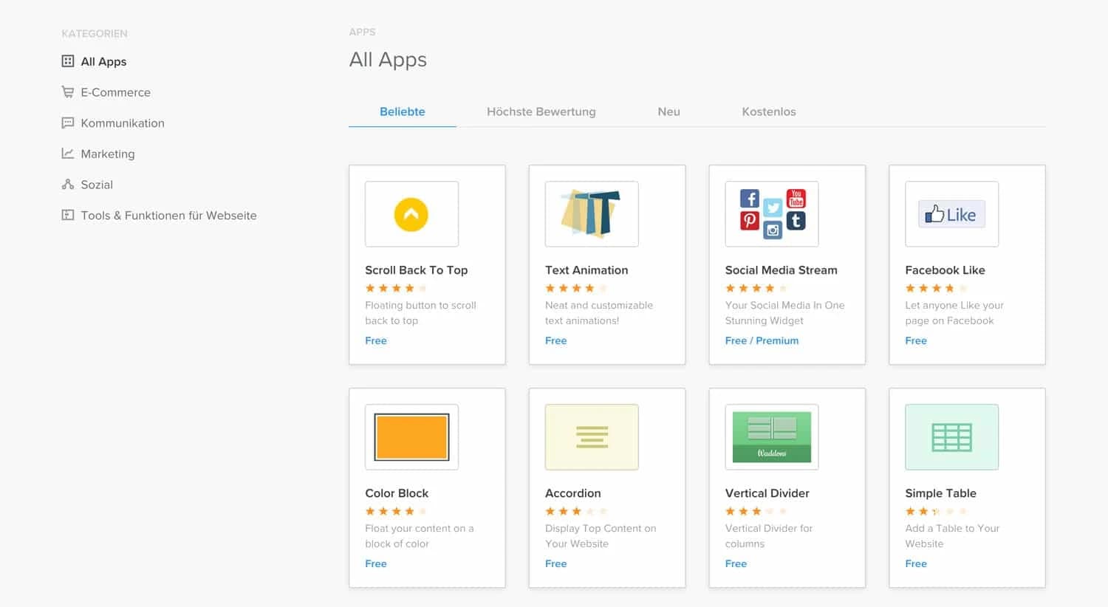Click the Tools & Funktionen für Webseite icon
Screen dimensions: 1108x607
tap(68, 215)
